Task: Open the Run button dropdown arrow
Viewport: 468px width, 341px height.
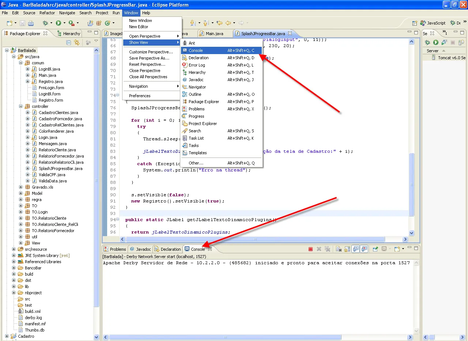Action: [64, 23]
